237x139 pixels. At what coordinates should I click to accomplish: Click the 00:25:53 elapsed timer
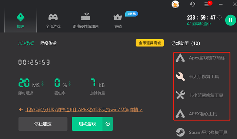[x=34, y=62]
